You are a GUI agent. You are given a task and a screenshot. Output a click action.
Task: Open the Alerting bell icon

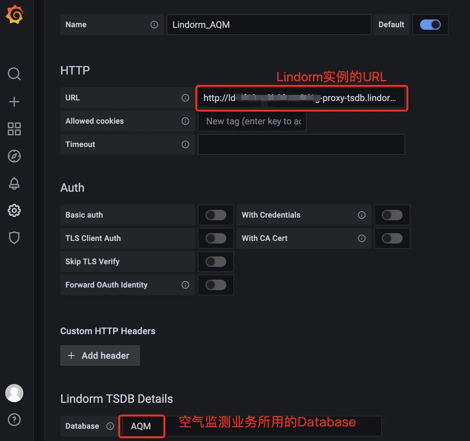click(x=14, y=183)
